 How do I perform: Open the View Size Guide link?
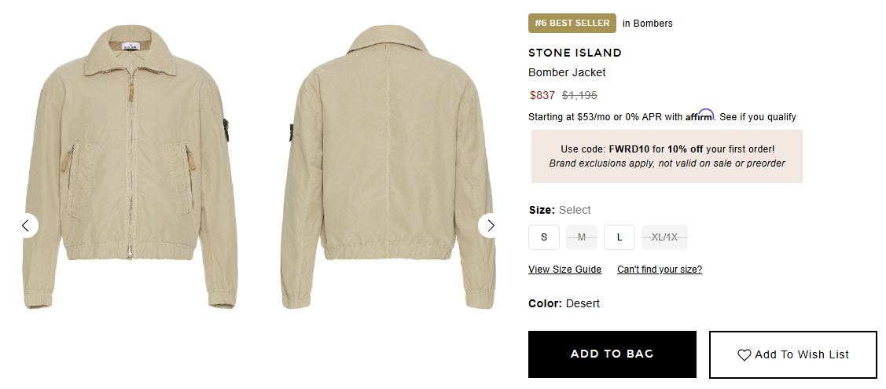[x=564, y=270]
